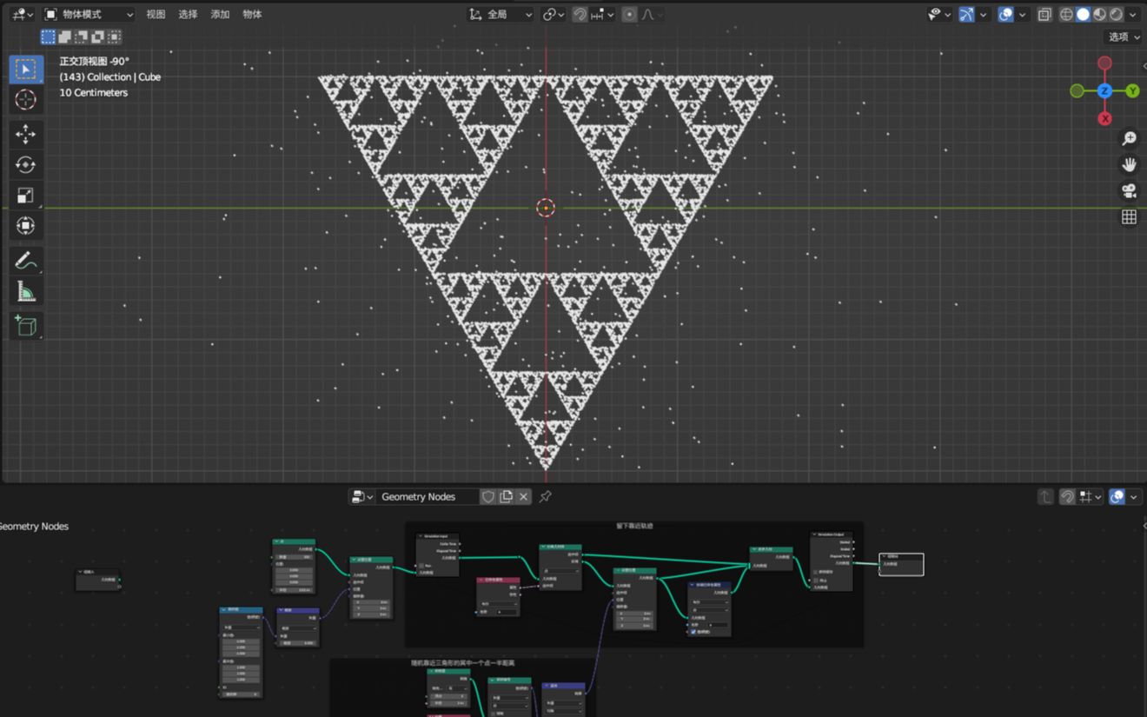Switch to wireframe viewport shading

pos(1065,14)
